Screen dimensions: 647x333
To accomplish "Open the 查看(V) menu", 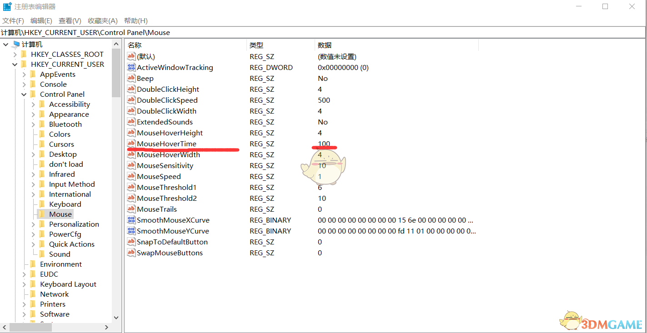I will tap(70, 20).
